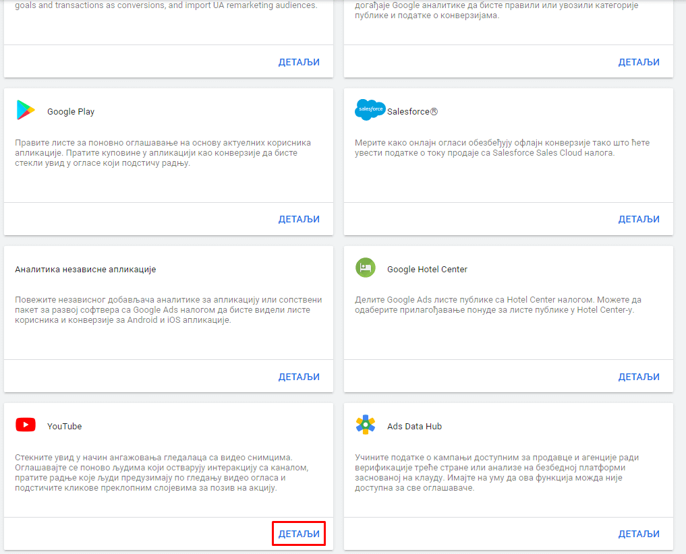This screenshot has width=686, height=554.
Task: Select the Аналитика независне апликације heading
Action: coord(85,270)
